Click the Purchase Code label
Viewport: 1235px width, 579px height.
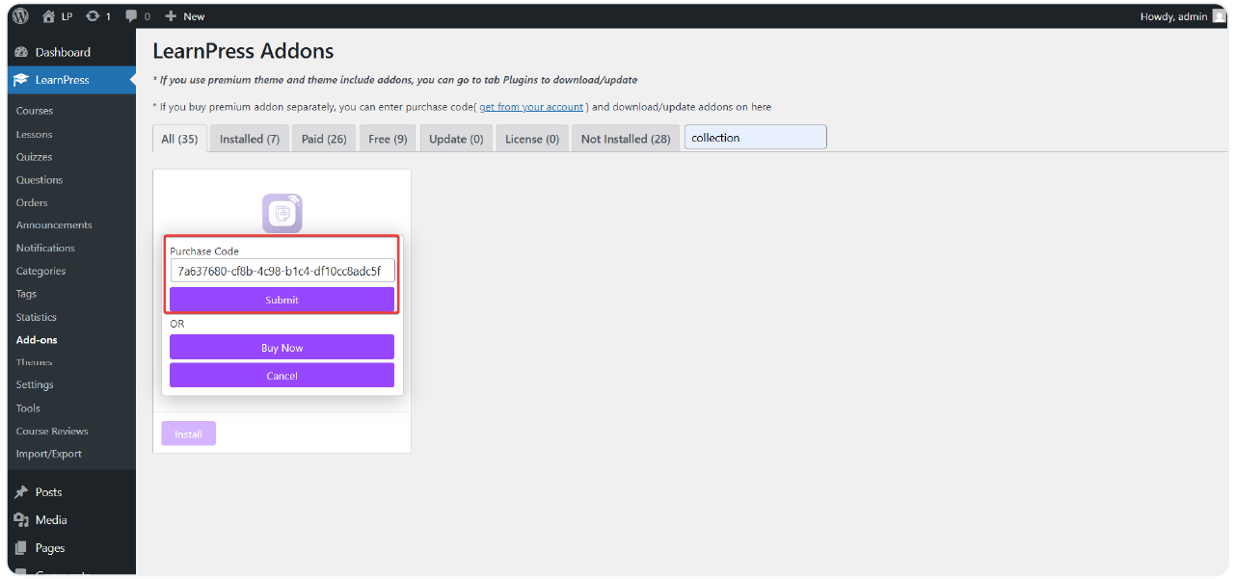click(204, 251)
